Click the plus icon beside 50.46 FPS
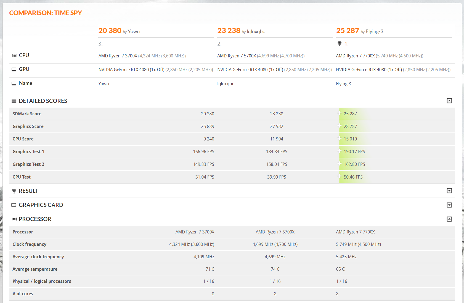This screenshot has height=303, width=464. pos(340,176)
